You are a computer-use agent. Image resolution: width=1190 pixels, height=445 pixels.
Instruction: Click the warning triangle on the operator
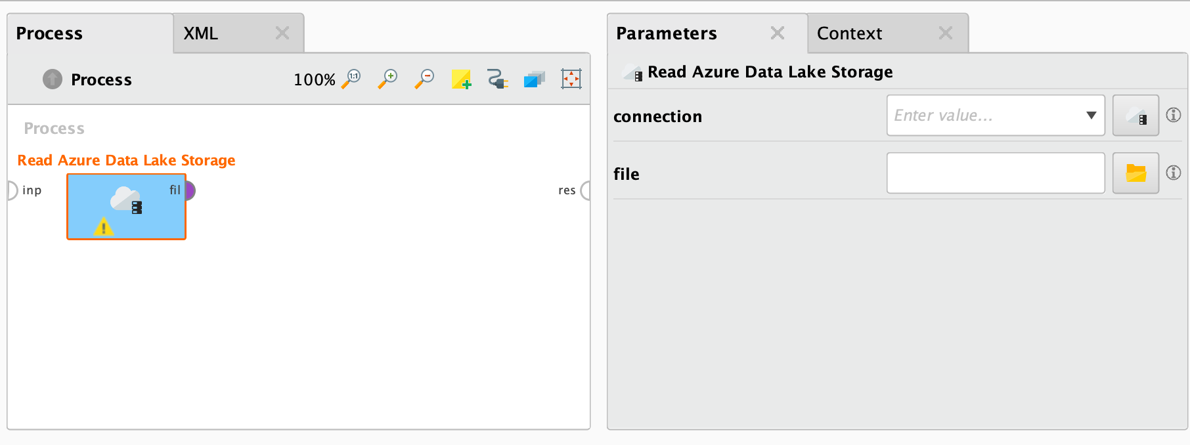click(x=103, y=227)
